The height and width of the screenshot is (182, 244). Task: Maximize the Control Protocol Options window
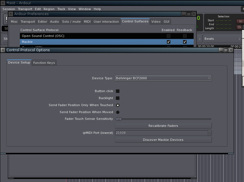(x=226, y=50)
